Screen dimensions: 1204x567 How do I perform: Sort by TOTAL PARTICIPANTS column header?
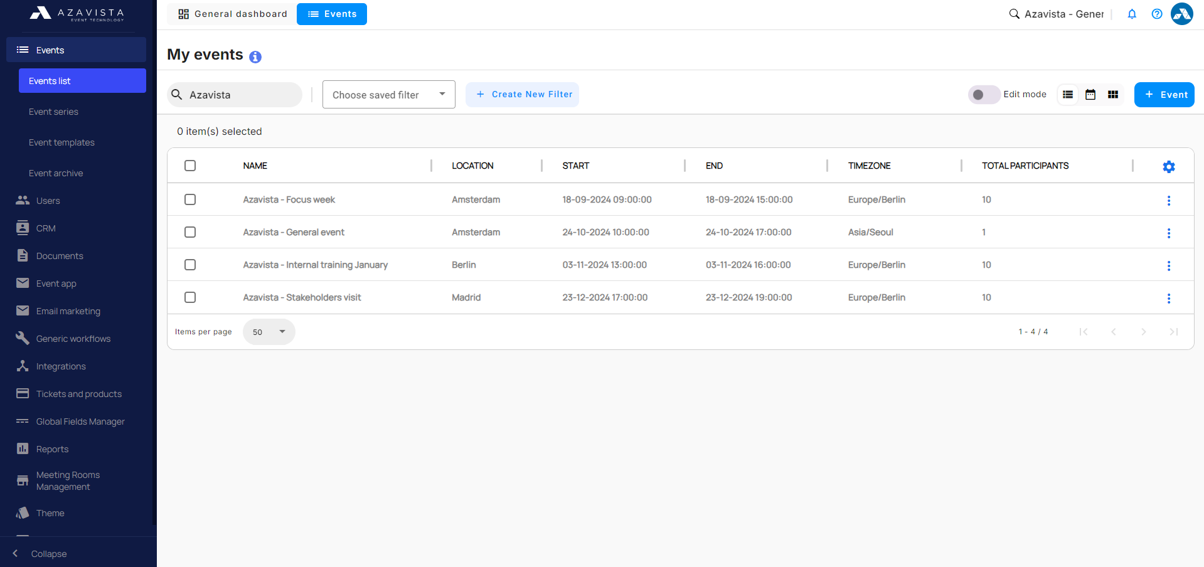click(1025, 166)
